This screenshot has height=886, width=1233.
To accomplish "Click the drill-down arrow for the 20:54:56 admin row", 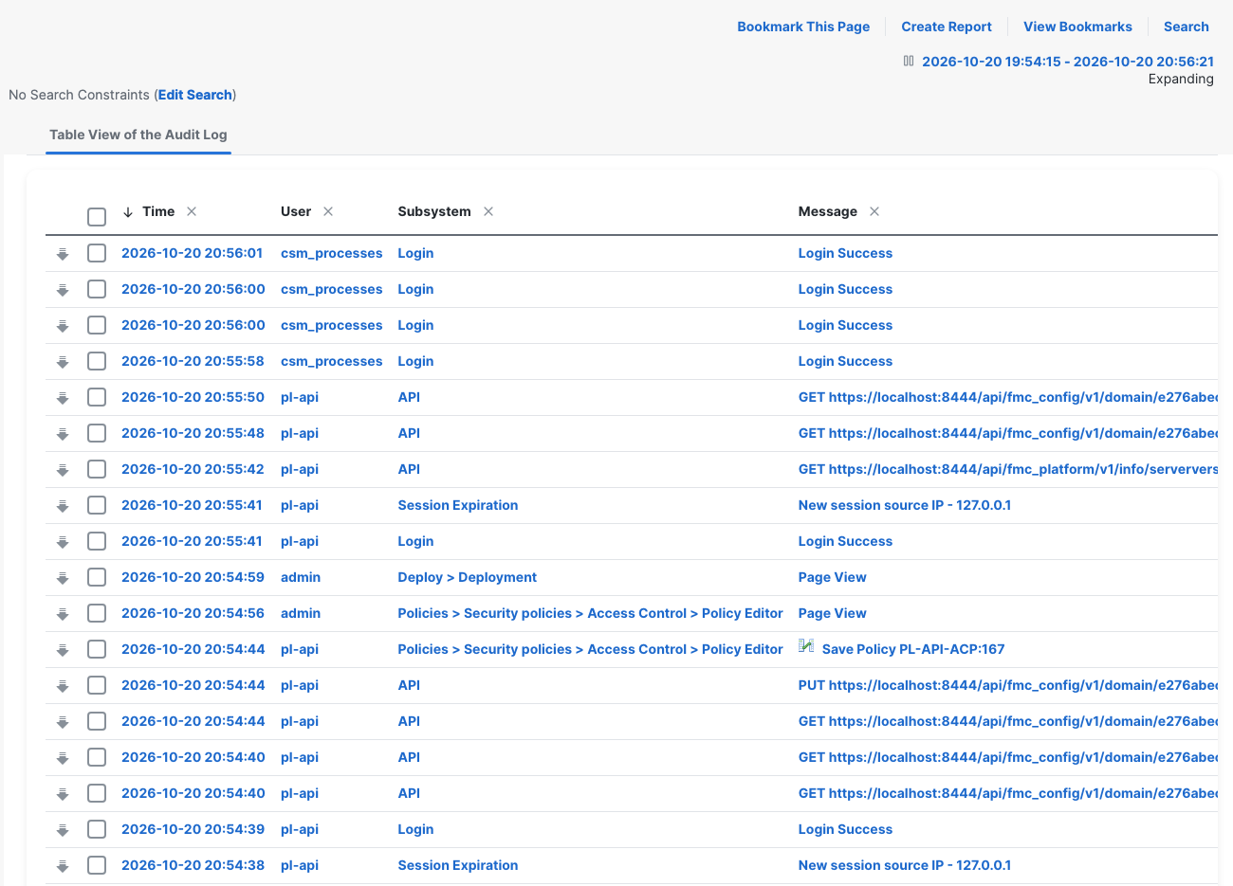I will click(63, 614).
